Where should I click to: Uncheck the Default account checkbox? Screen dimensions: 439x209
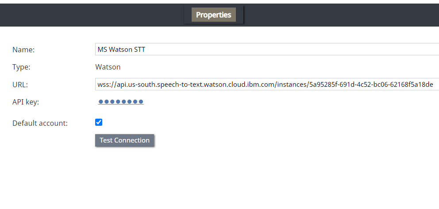(99, 122)
